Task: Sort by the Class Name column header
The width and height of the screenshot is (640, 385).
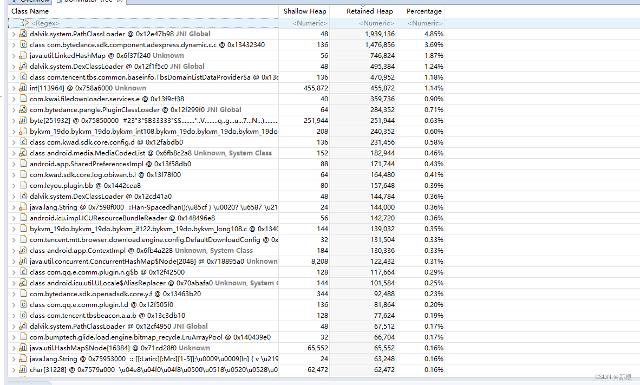Action: [143, 11]
